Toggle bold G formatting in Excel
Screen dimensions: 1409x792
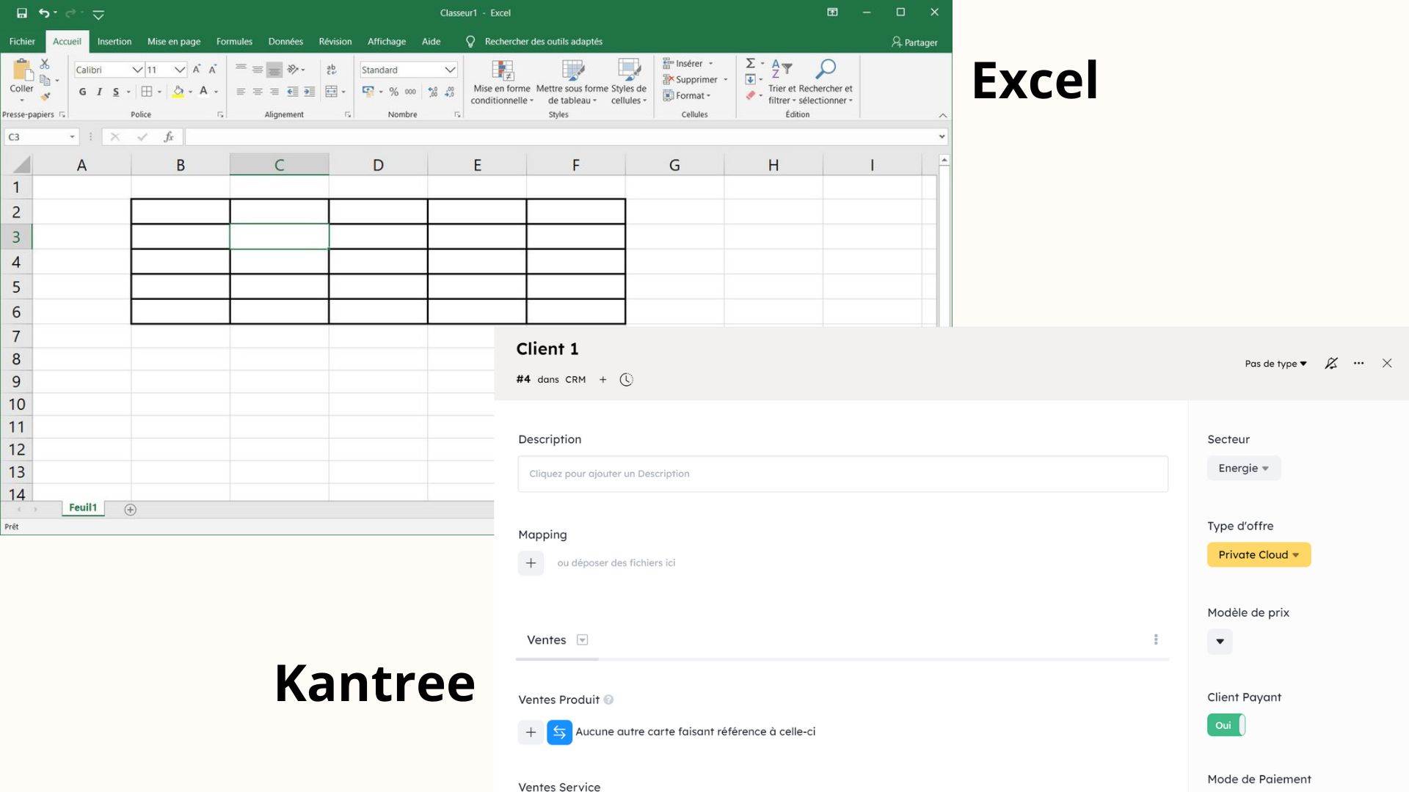tap(82, 92)
